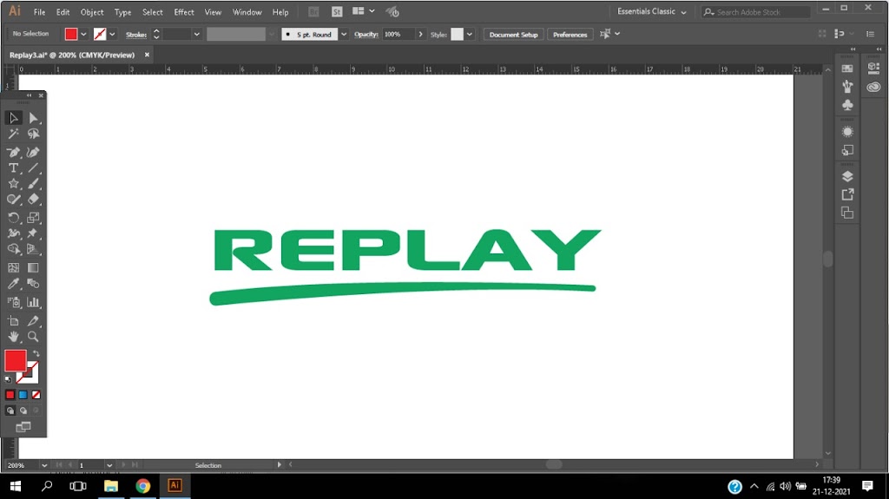Open the Window menu
This screenshot has width=889, height=499.
pyautogui.click(x=247, y=12)
